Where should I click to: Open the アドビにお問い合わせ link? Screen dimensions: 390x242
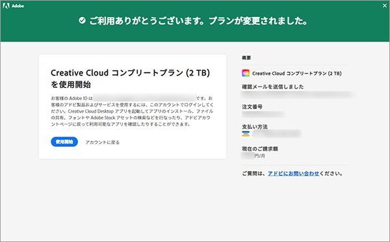point(293,173)
